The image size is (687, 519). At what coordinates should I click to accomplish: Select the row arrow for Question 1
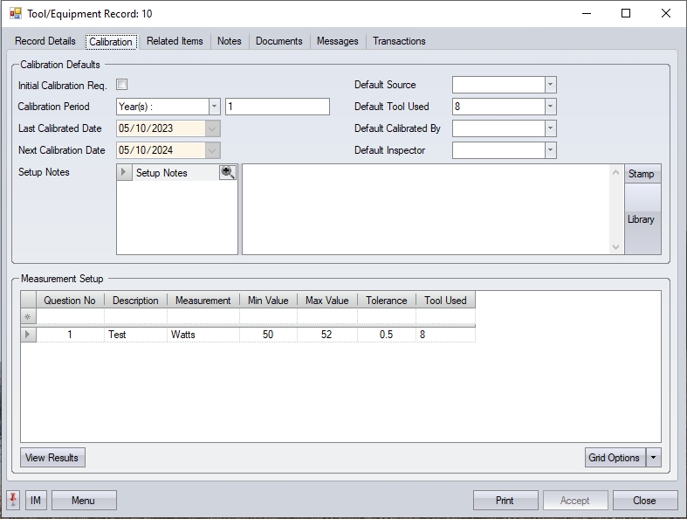click(29, 335)
